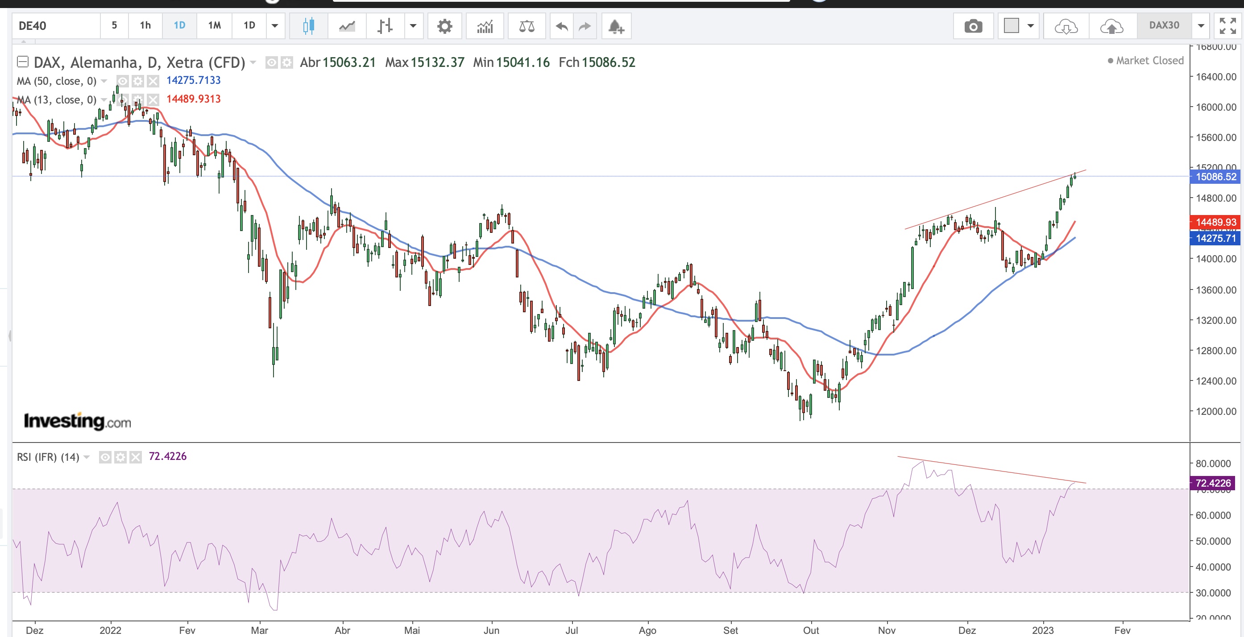Image resolution: width=1244 pixels, height=637 pixels.
Task: Remove the RSI indicator with X
Action: (136, 457)
